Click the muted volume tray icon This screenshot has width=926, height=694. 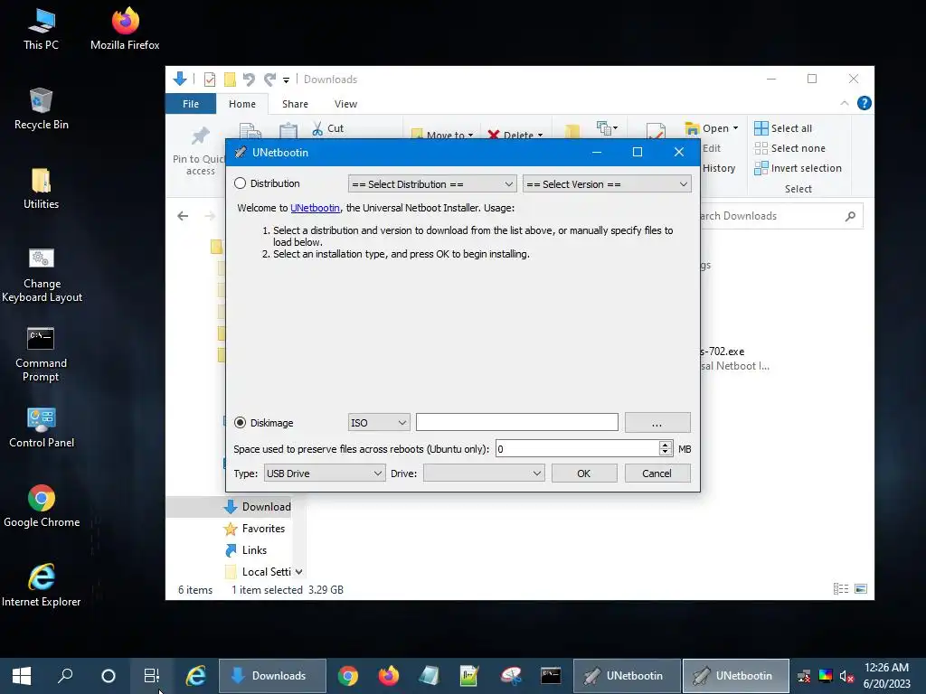(846, 676)
